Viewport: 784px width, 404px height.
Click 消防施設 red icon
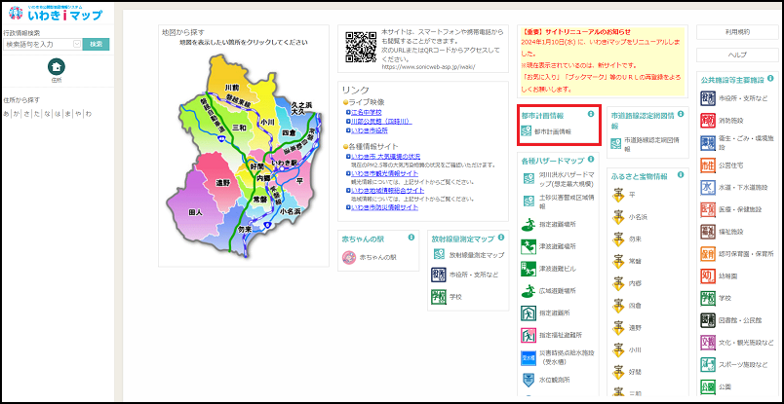click(x=708, y=121)
